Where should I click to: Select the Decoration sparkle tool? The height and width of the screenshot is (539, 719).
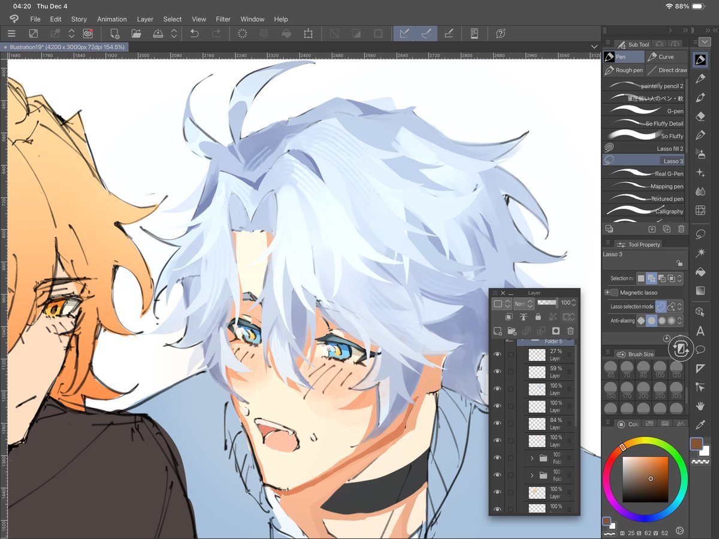(x=700, y=172)
